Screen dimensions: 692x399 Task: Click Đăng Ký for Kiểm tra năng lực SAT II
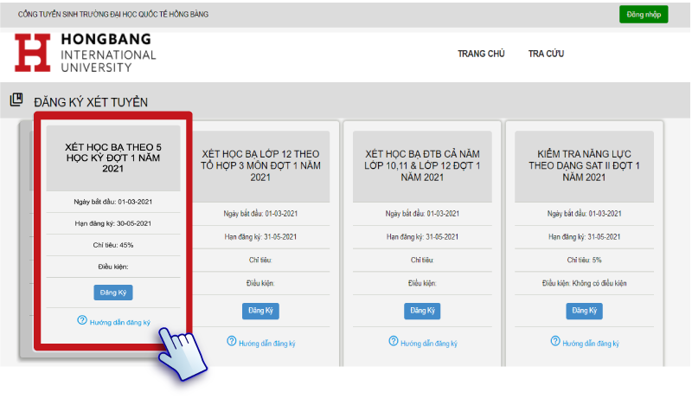click(585, 311)
